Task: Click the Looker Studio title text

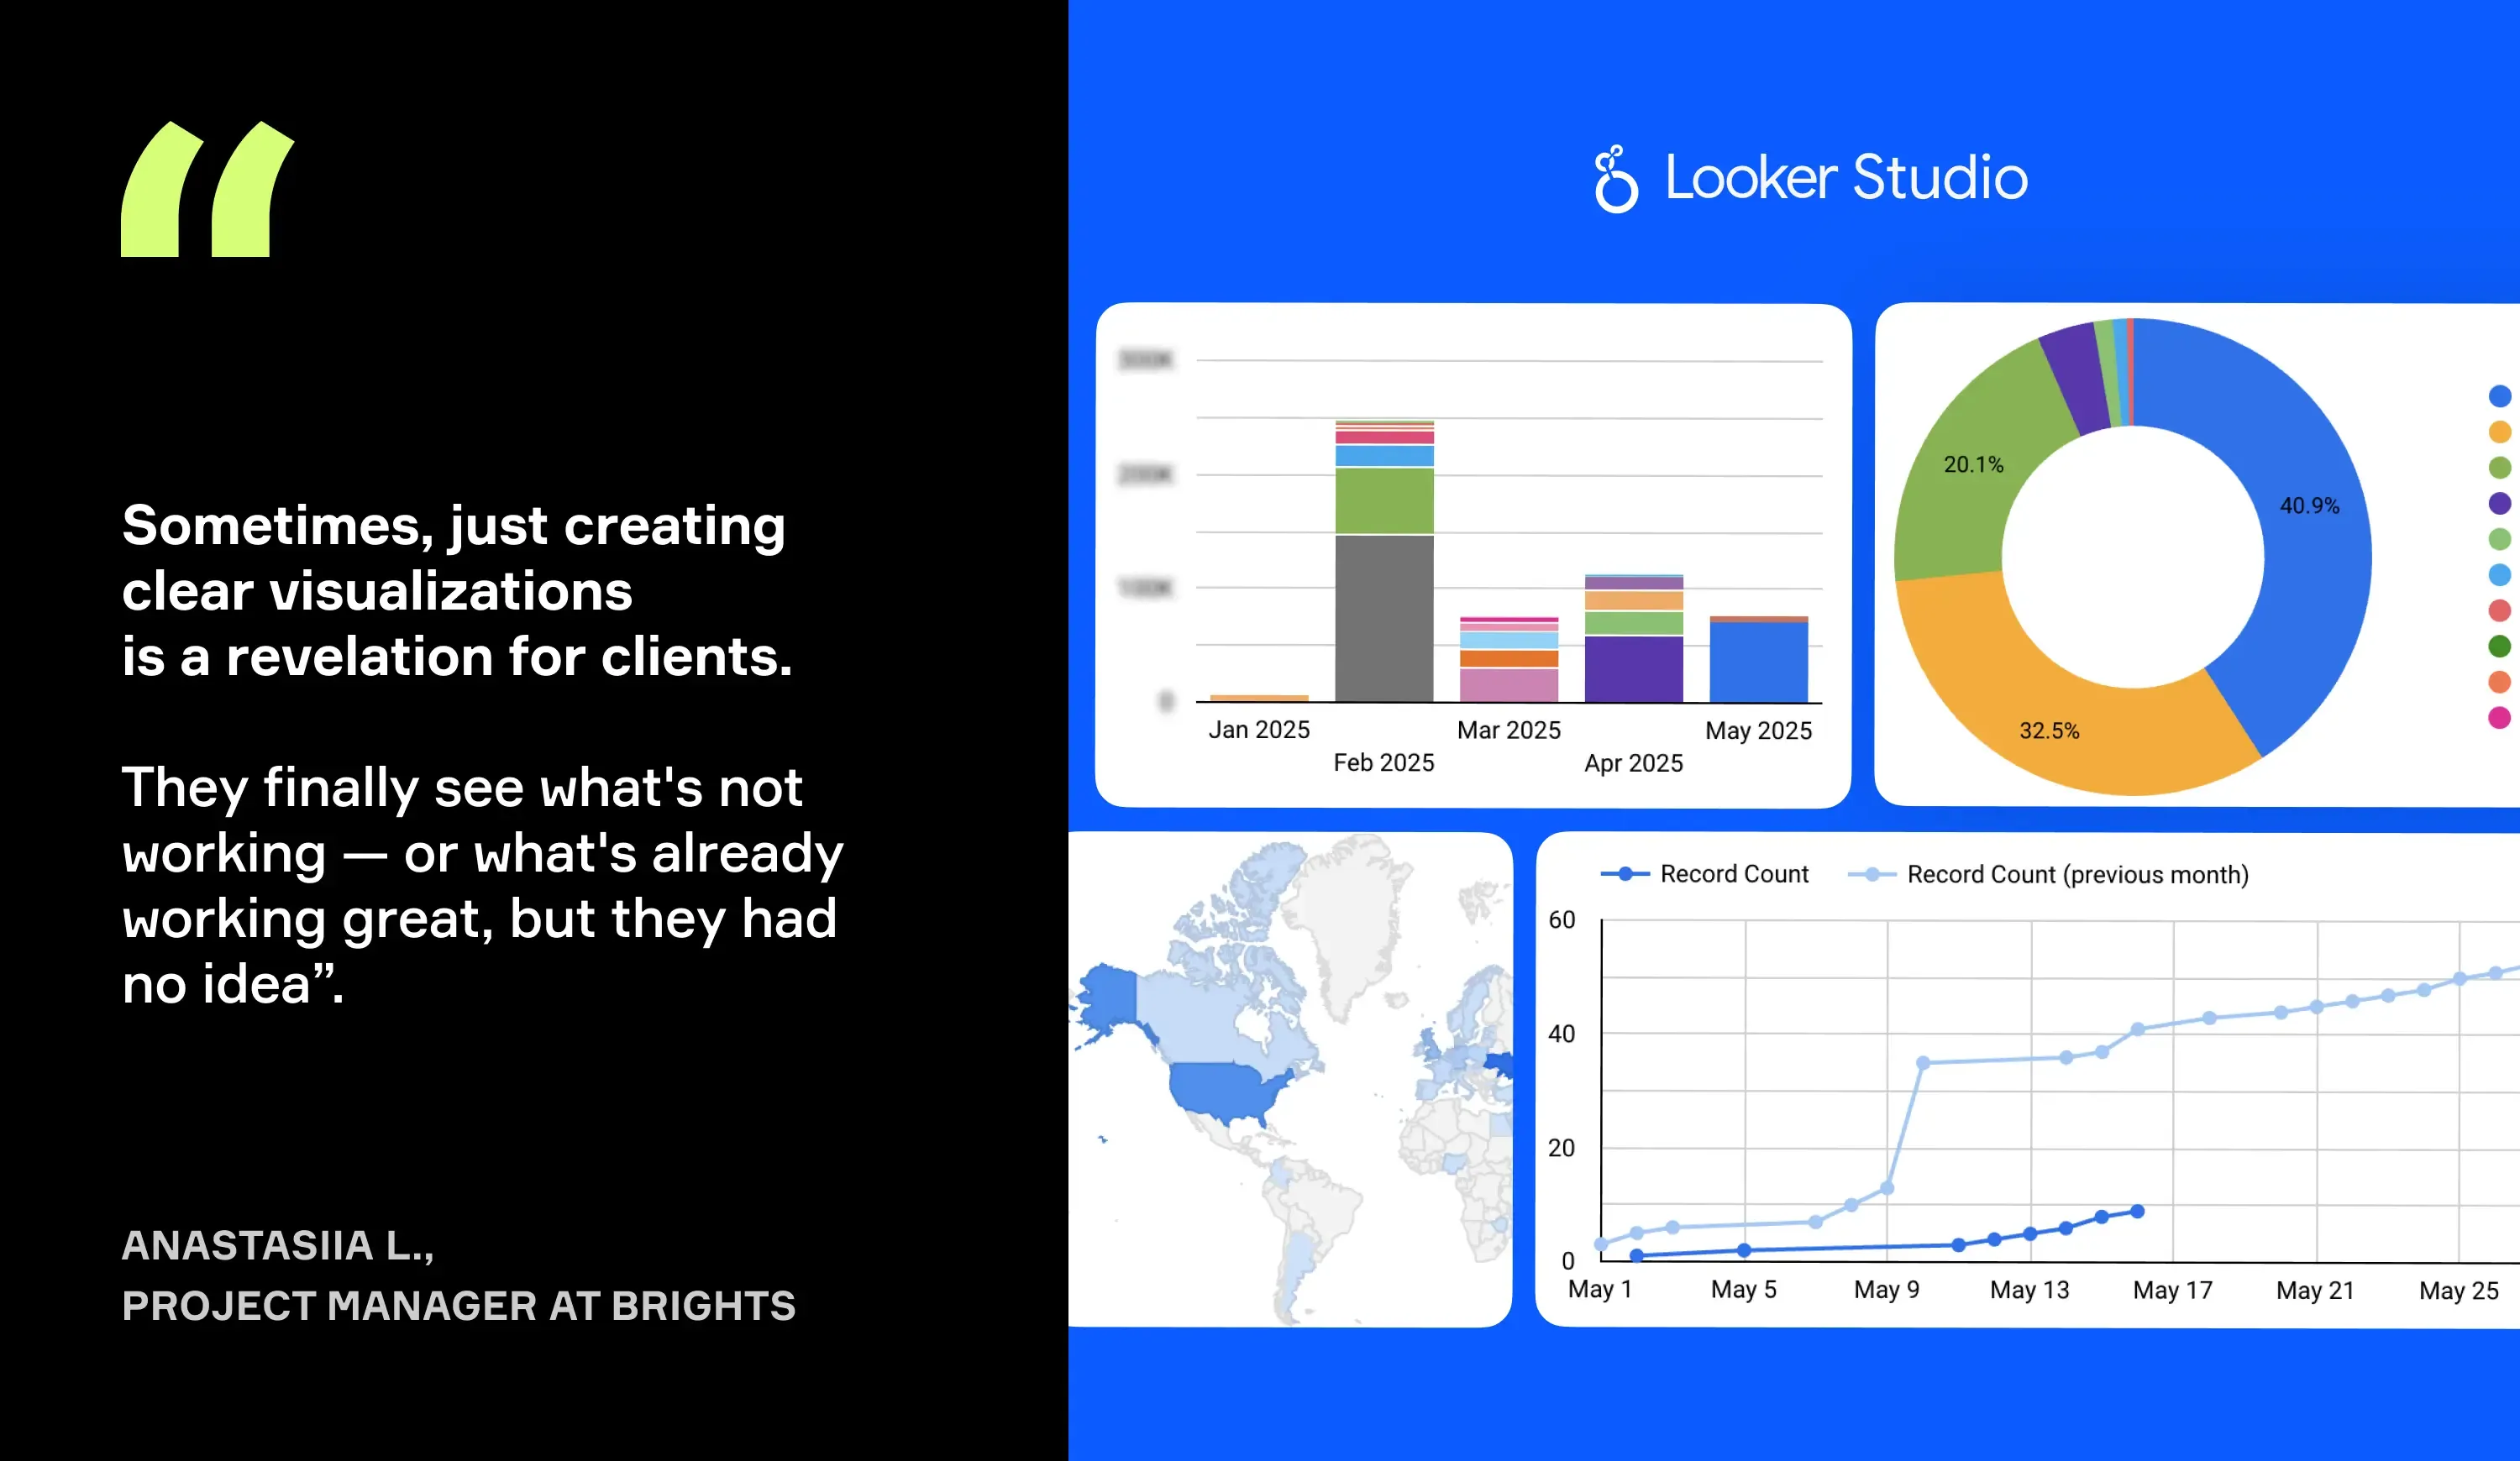Action: tap(1846, 179)
